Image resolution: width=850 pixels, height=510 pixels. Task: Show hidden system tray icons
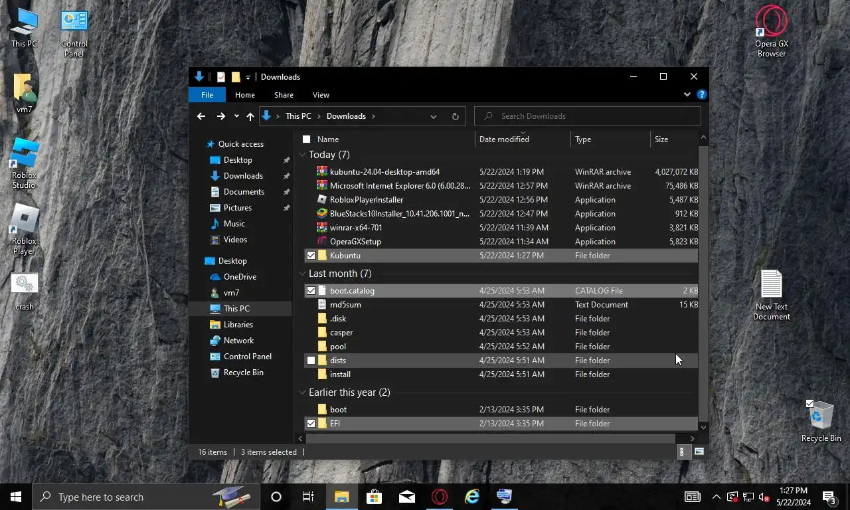point(717,497)
